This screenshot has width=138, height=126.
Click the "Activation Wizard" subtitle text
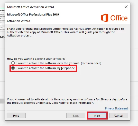[x=19, y=21]
